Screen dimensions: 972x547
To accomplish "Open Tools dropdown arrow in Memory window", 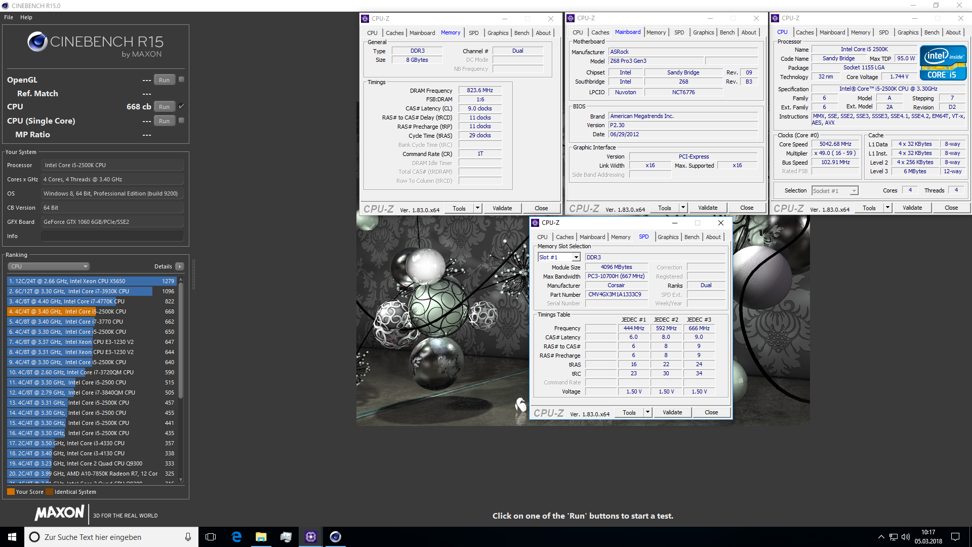I will pyautogui.click(x=477, y=208).
